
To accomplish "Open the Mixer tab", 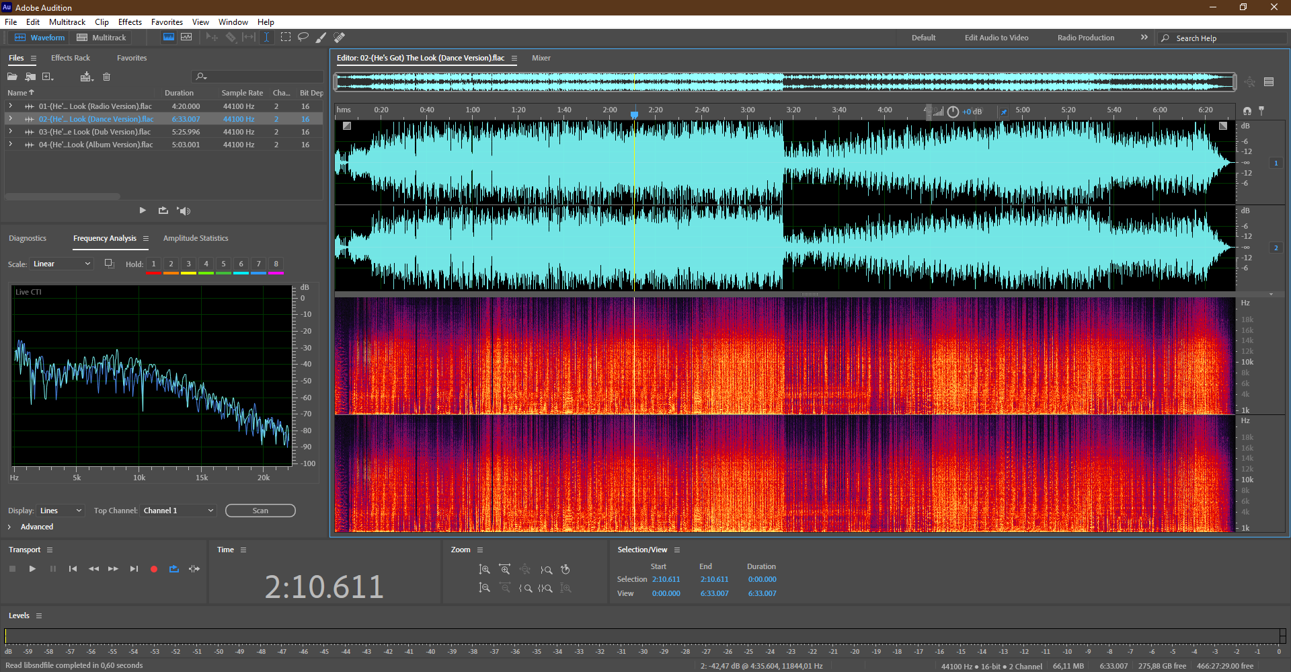I will point(541,58).
